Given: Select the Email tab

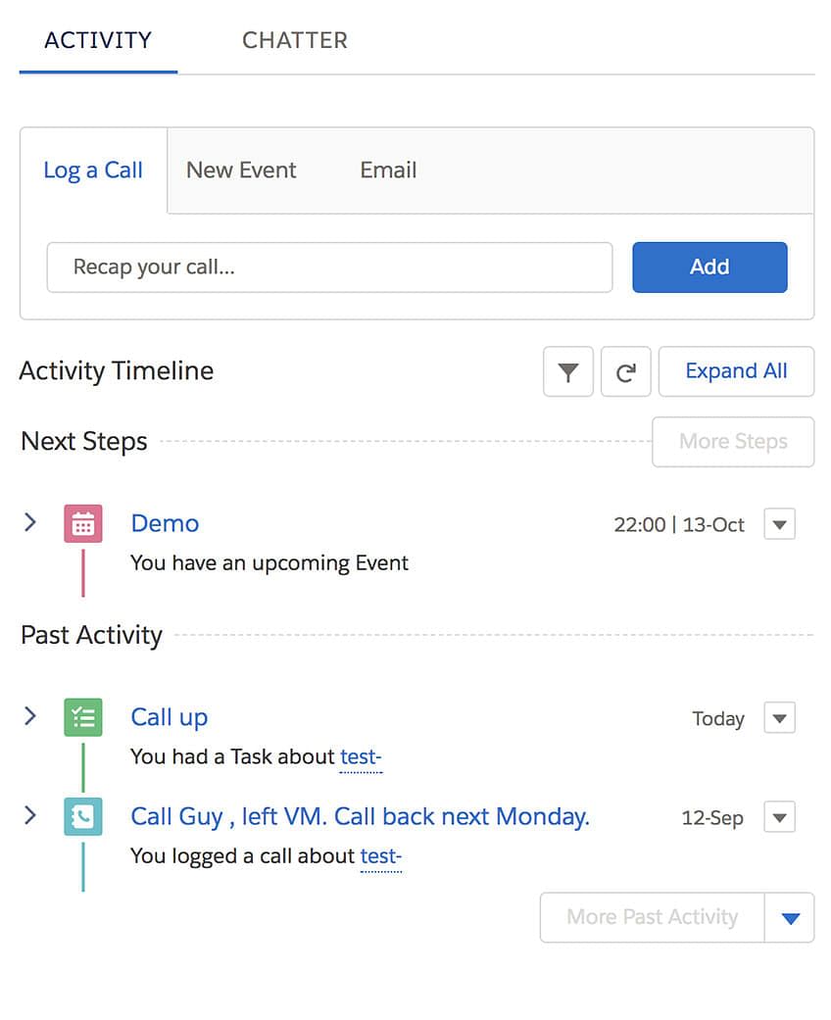Looking at the screenshot, I should tap(388, 170).
